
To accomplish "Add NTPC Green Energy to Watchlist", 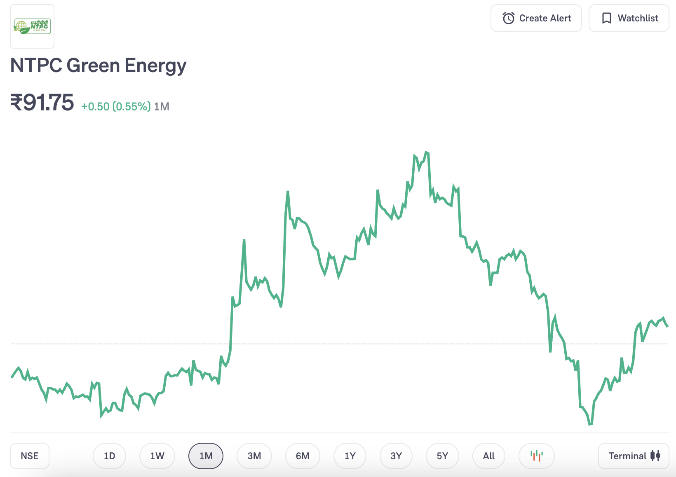I will click(x=629, y=18).
